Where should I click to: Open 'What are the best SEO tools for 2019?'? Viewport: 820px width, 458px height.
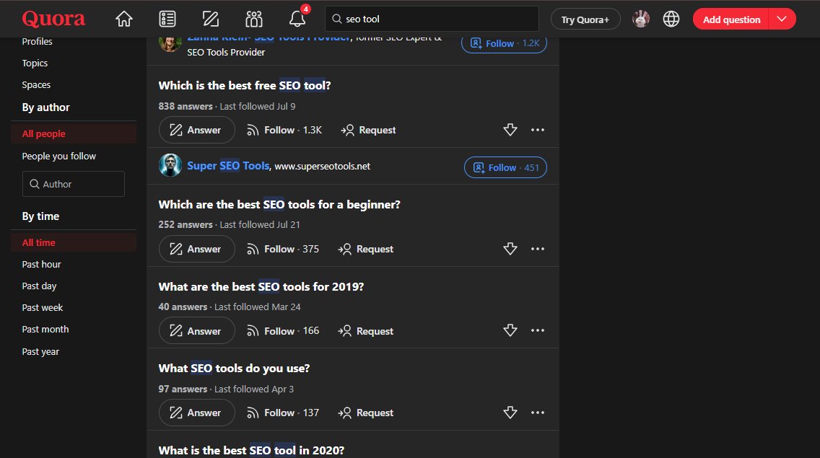[261, 286]
